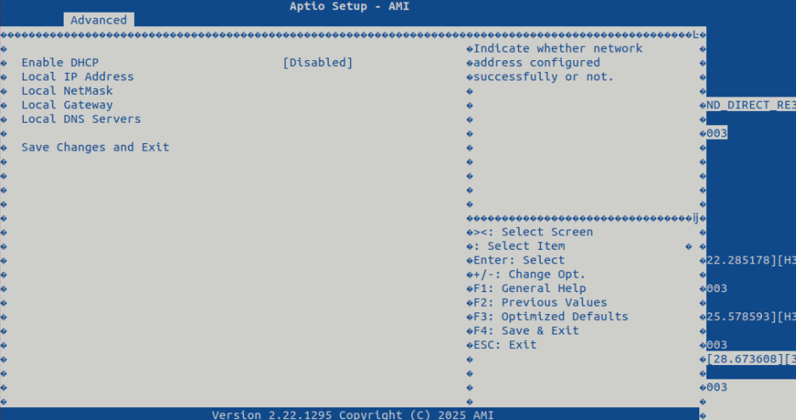Image resolution: width=796 pixels, height=420 pixels.
Task: Select the Local NetMask entry
Action: (x=67, y=91)
